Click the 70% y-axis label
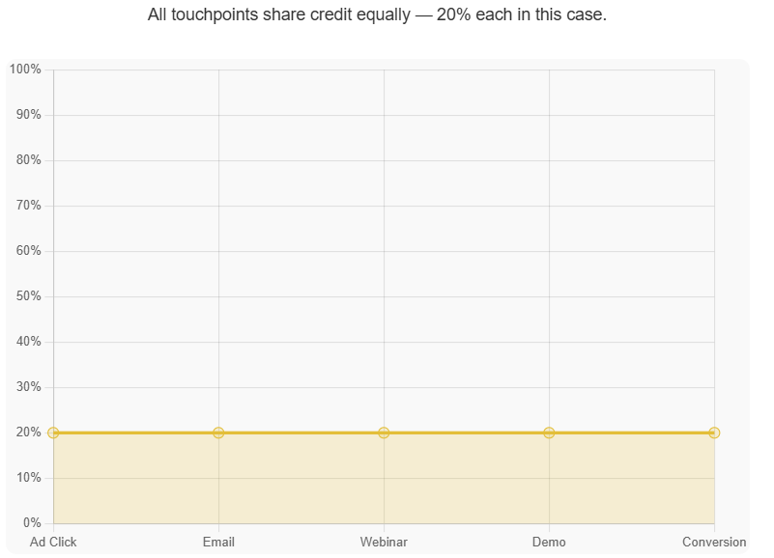Viewport: 774px width, 558px height. (29, 206)
